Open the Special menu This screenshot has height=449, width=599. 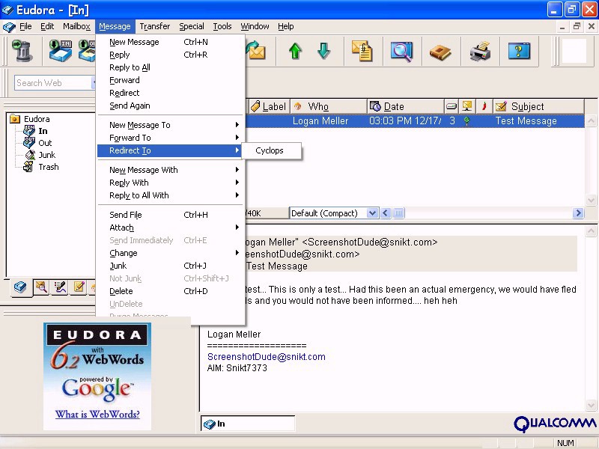[x=192, y=26]
